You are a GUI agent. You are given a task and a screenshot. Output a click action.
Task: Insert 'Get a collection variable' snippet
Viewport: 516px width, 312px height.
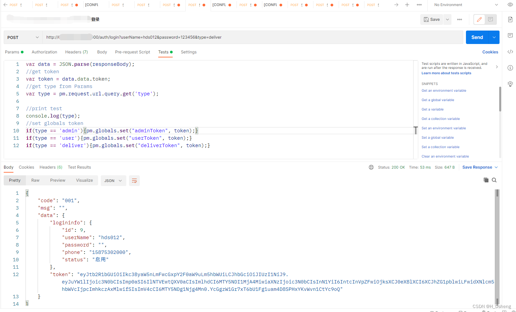(x=440, y=119)
